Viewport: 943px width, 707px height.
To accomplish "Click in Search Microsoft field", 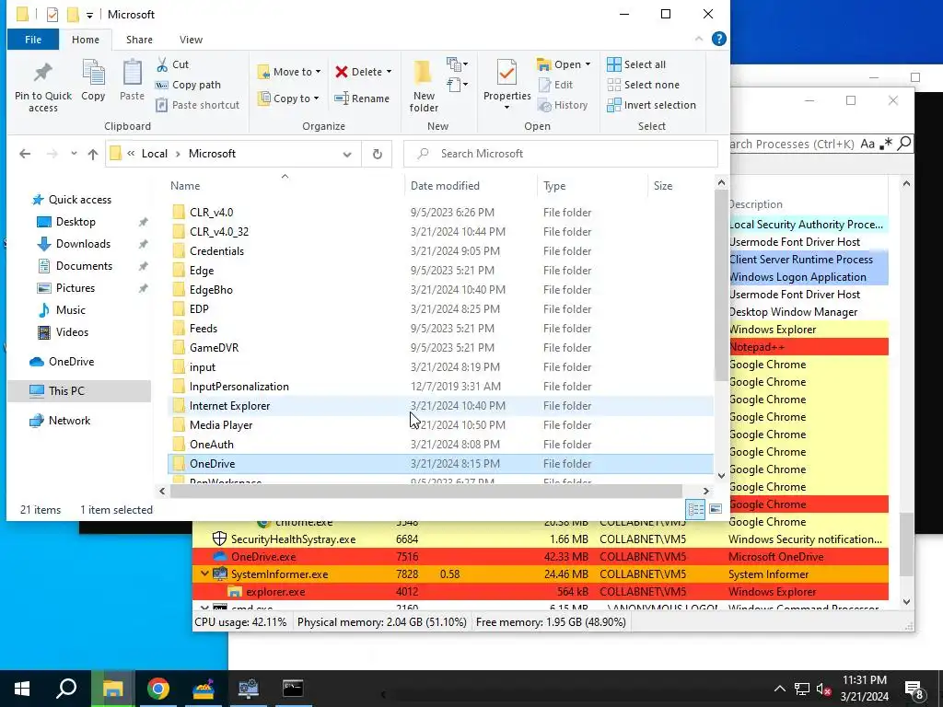I will point(561,154).
